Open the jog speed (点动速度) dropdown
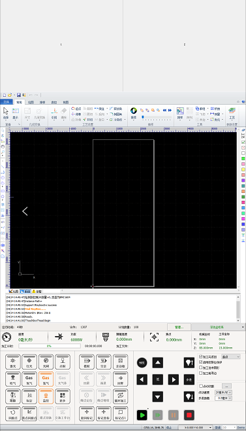 click(x=224, y=392)
